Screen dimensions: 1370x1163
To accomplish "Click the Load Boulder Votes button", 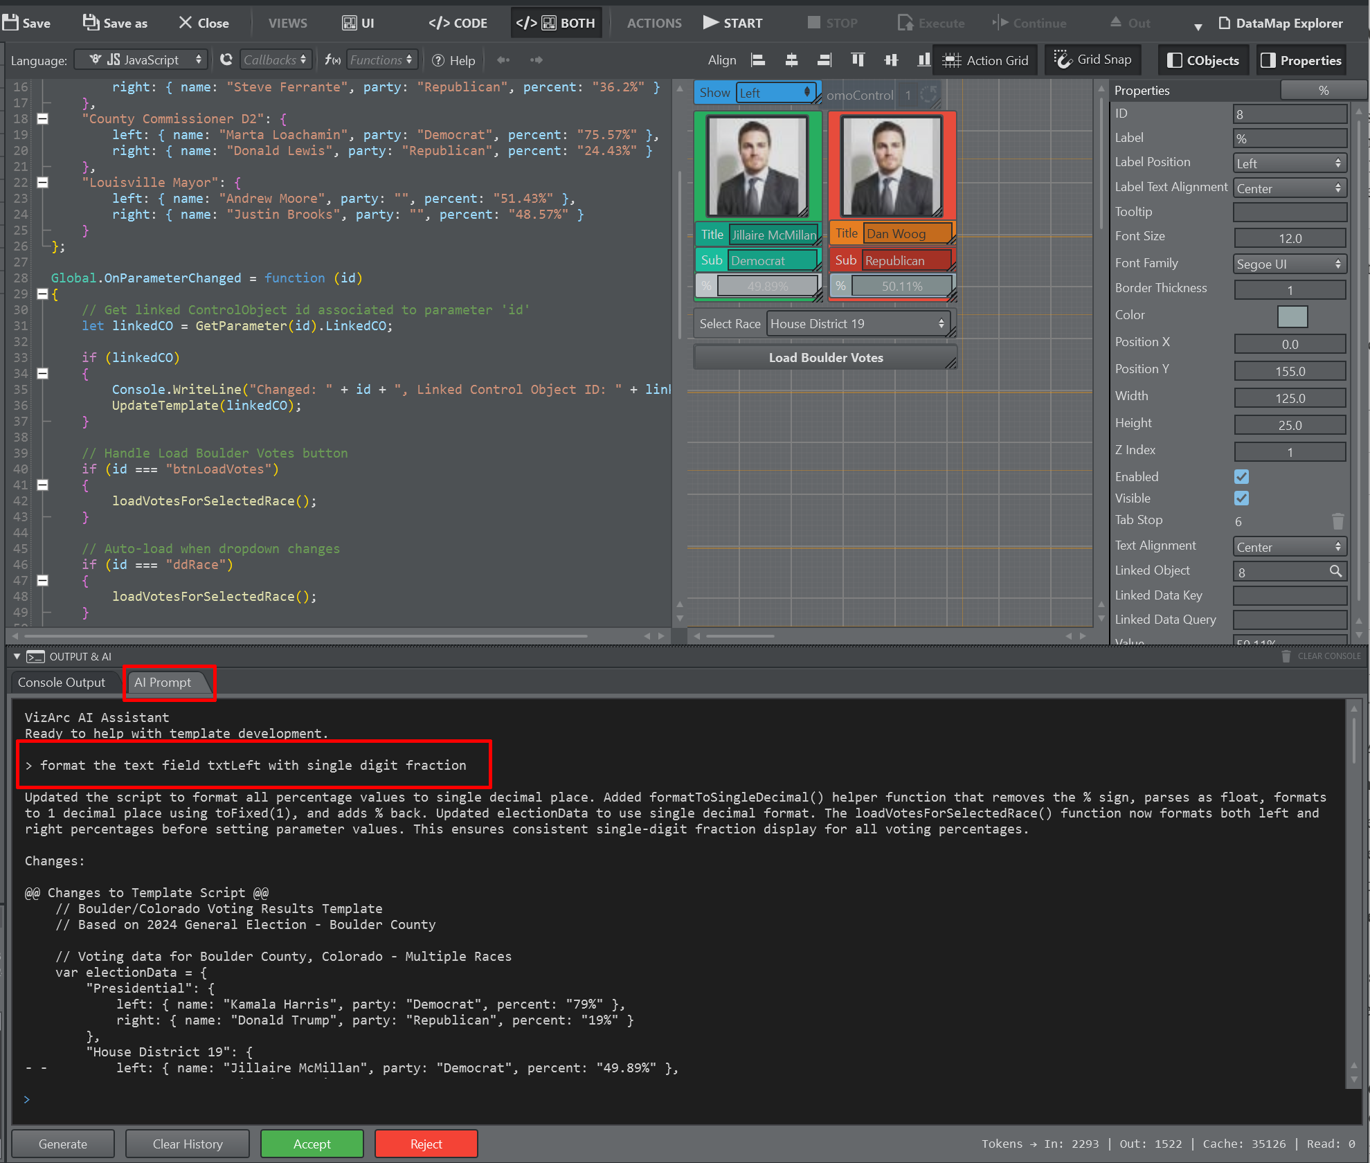I will pyautogui.click(x=825, y=358).
